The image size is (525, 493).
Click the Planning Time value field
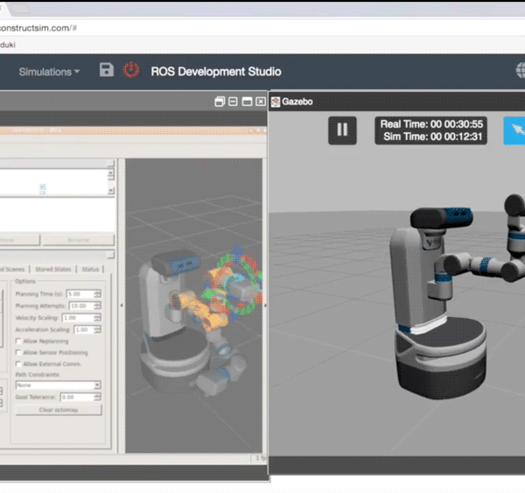80,294
